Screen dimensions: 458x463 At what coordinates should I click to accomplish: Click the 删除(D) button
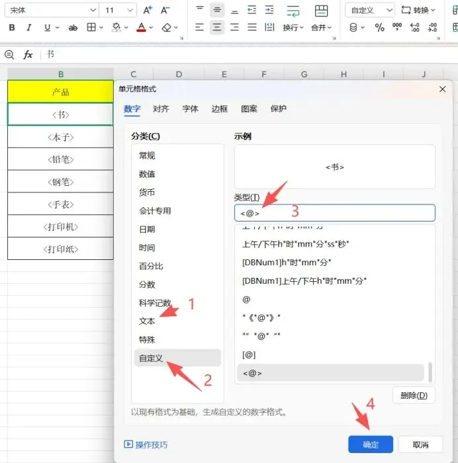tap(414, 396)
